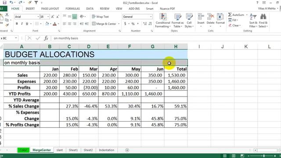Click the Borders grid icon
The width and height of the screenshot is (281, 158).
37,24
